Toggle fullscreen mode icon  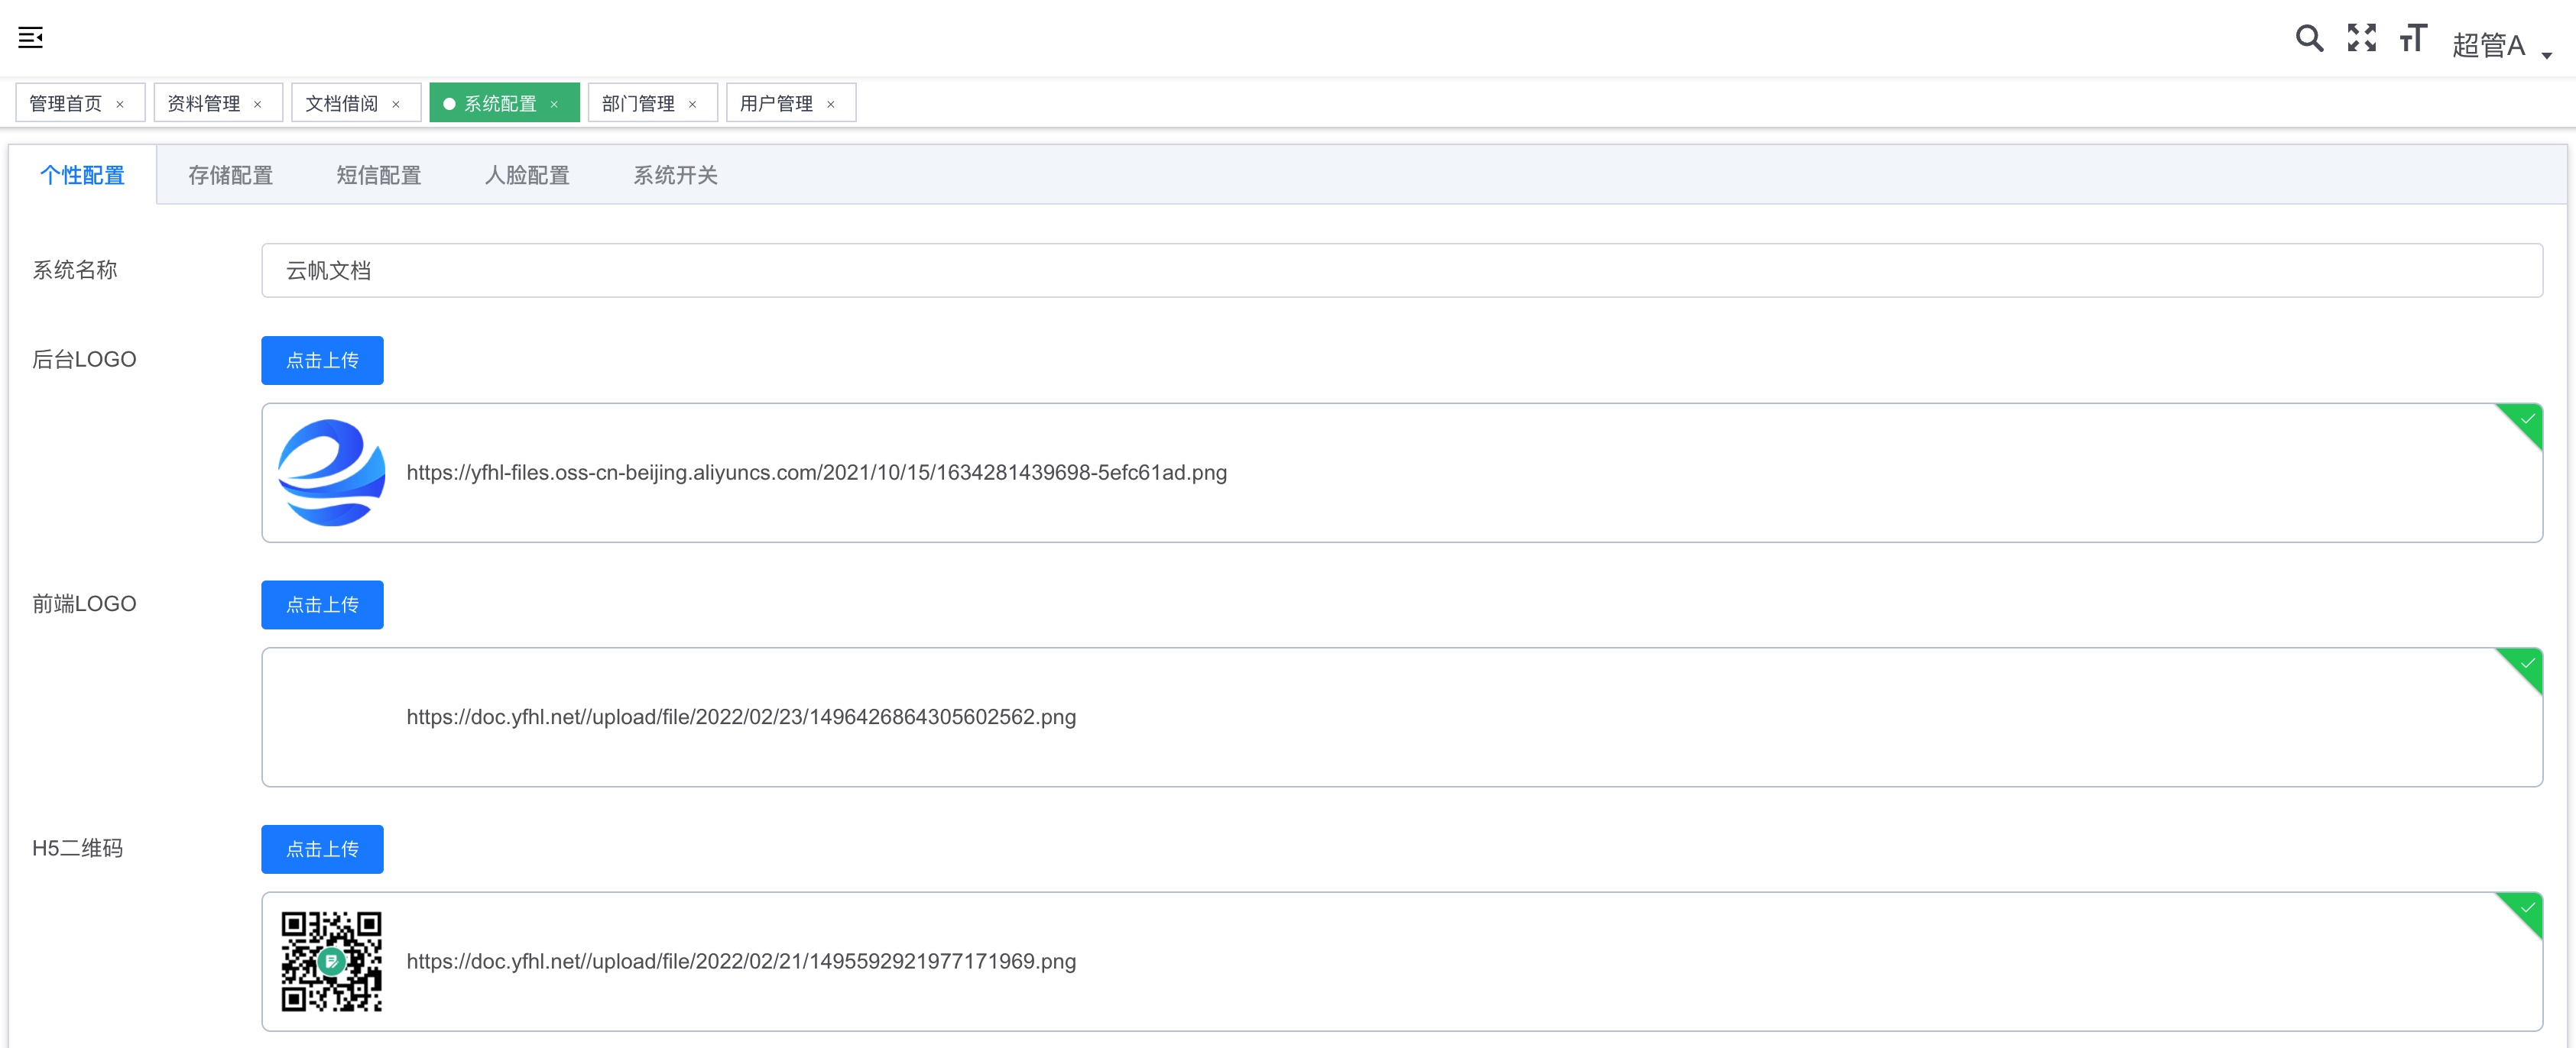click(2362, 38)
